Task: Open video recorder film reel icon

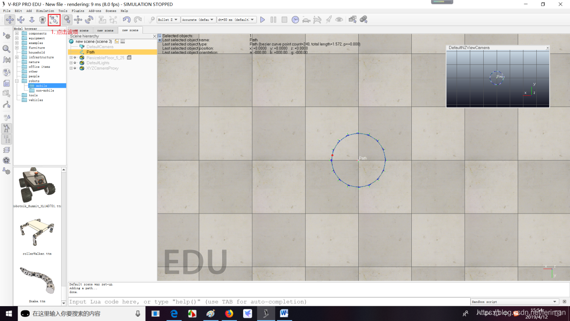Action: [x=7, y=160]
